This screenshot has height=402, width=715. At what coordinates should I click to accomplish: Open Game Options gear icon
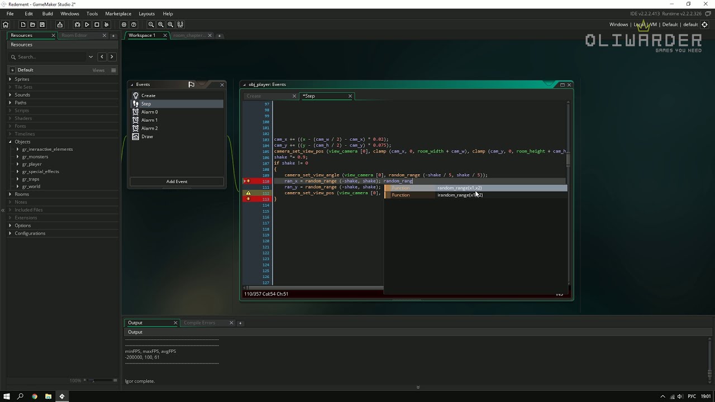point(124,25)
